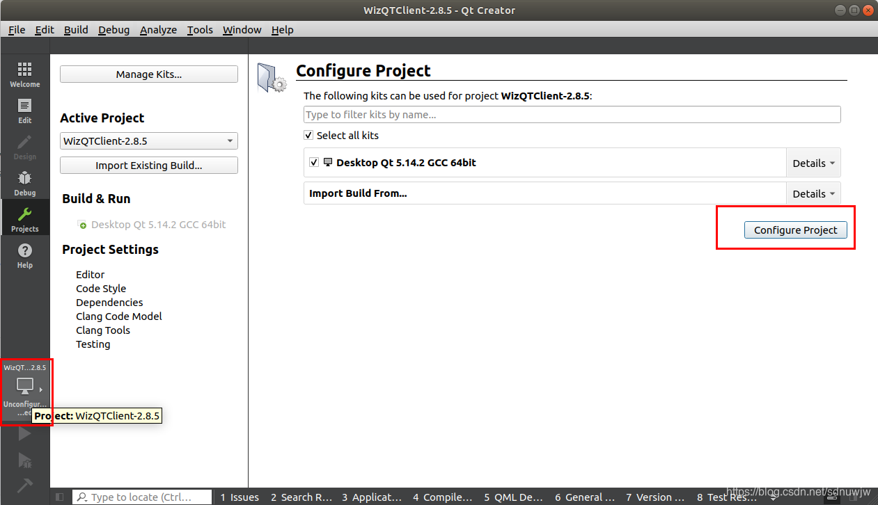Viewport: 878px width, 505px height.
Task: Click Import Build From label
Action: [358, 193]
